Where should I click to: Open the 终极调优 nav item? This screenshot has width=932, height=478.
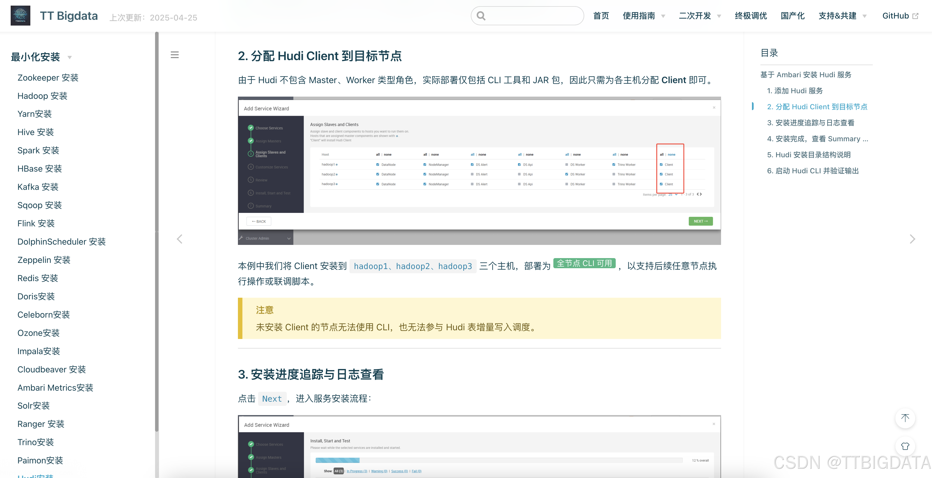click(751, 16)
